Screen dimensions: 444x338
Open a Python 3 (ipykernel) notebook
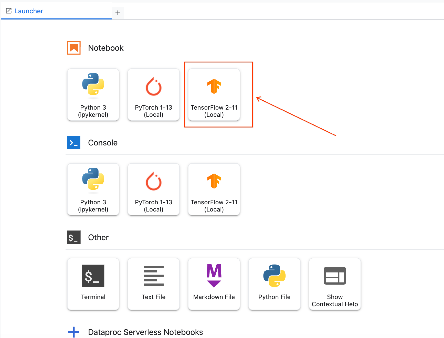93,94
